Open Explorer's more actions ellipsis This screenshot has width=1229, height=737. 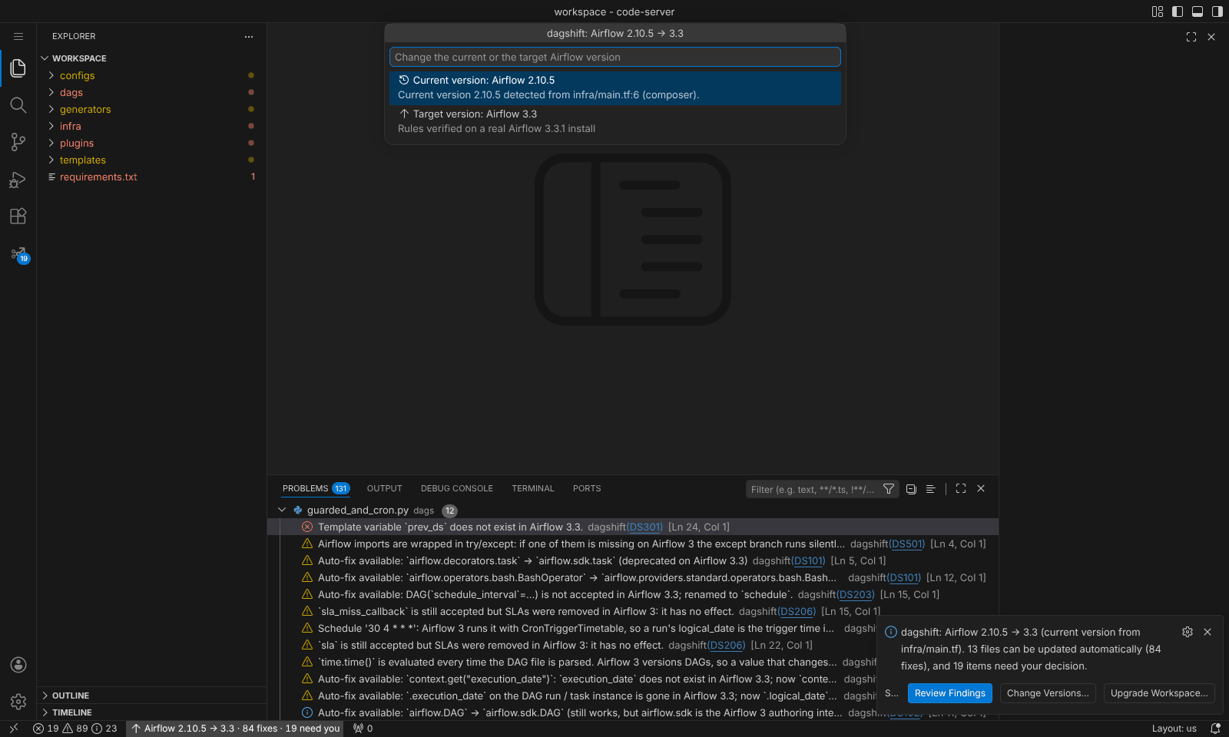coord(249,36)
